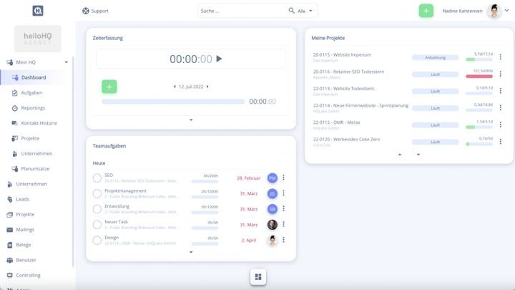Open the options menu for Entwicklung task

[x=283, y=208]
